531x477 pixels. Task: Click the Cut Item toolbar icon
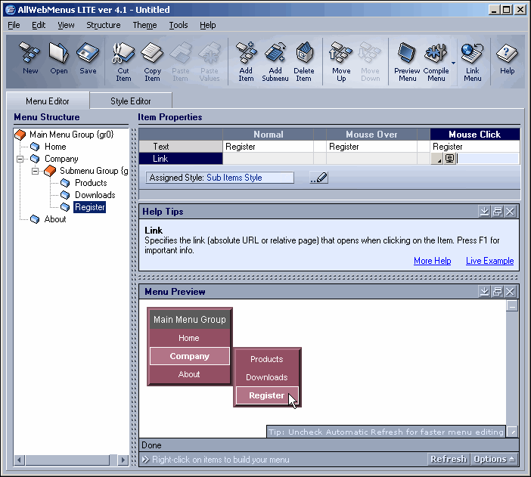123,62
